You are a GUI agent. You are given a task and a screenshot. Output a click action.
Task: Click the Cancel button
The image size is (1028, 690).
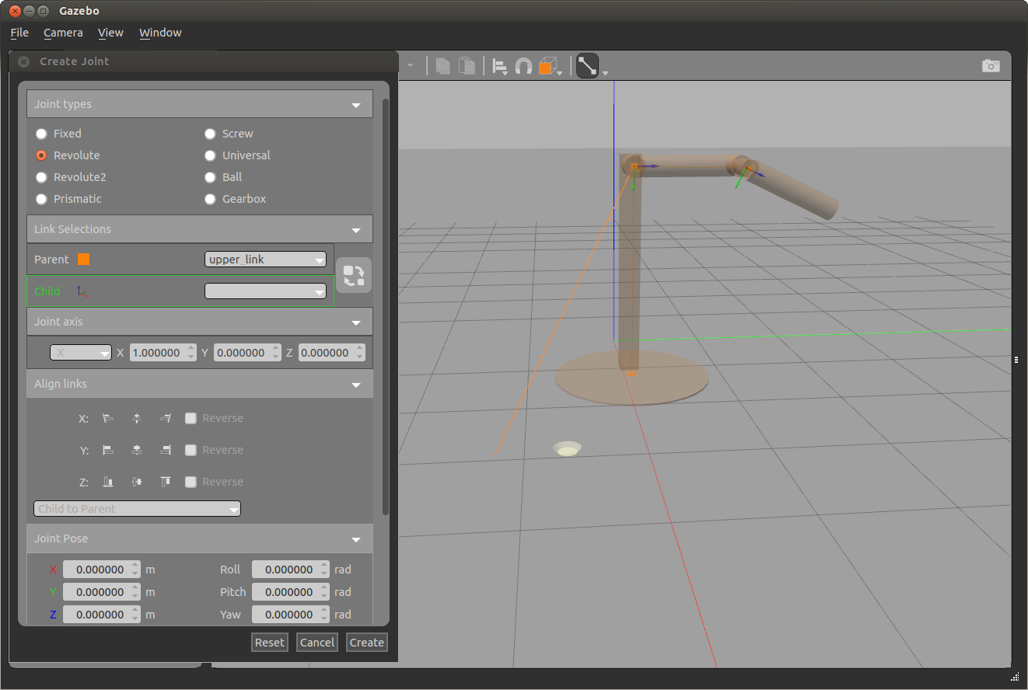click(317, 643)
